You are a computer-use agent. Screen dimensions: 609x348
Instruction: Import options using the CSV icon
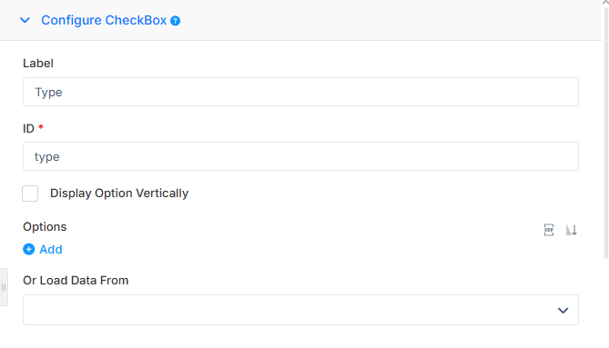point(548,230)
